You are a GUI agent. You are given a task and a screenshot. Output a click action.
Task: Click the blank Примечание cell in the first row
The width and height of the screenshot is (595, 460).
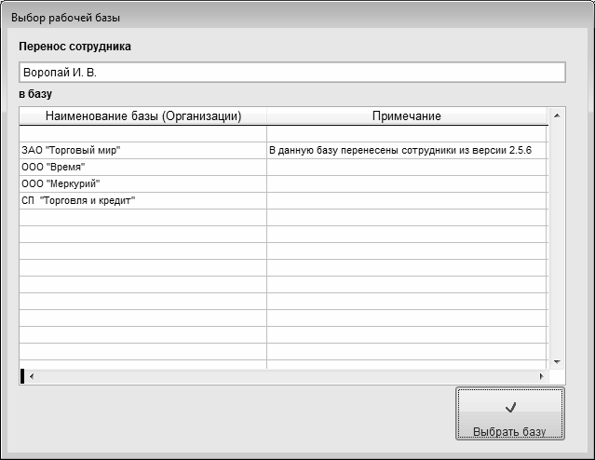pyautogui.click(x=406, y=133)
